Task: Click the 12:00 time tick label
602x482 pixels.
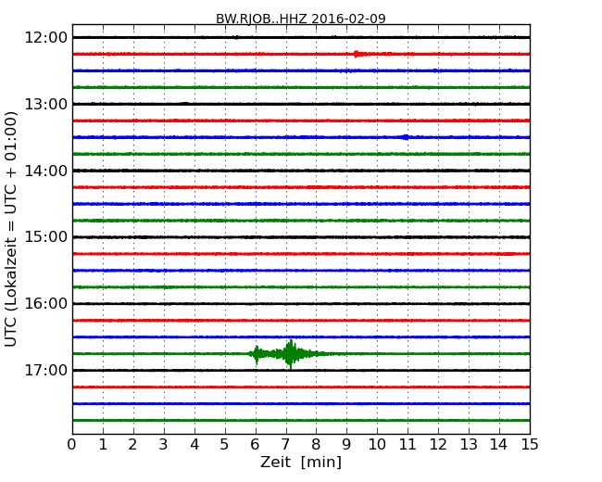Action: 45,38
